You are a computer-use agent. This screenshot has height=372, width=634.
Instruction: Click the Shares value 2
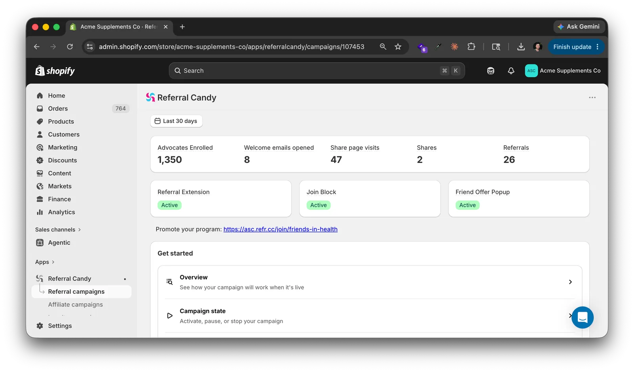click(x=420, y=160)
